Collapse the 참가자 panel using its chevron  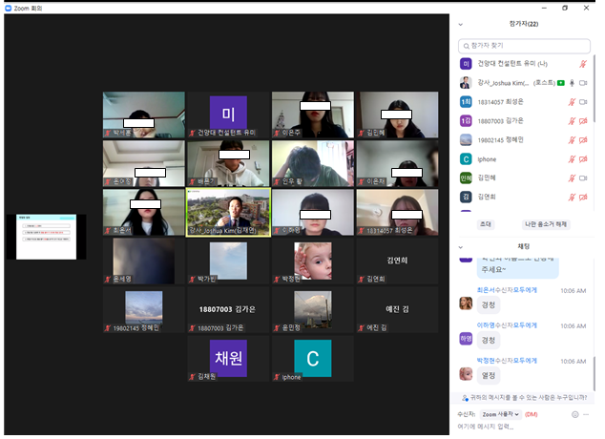[x=461, y=25]
